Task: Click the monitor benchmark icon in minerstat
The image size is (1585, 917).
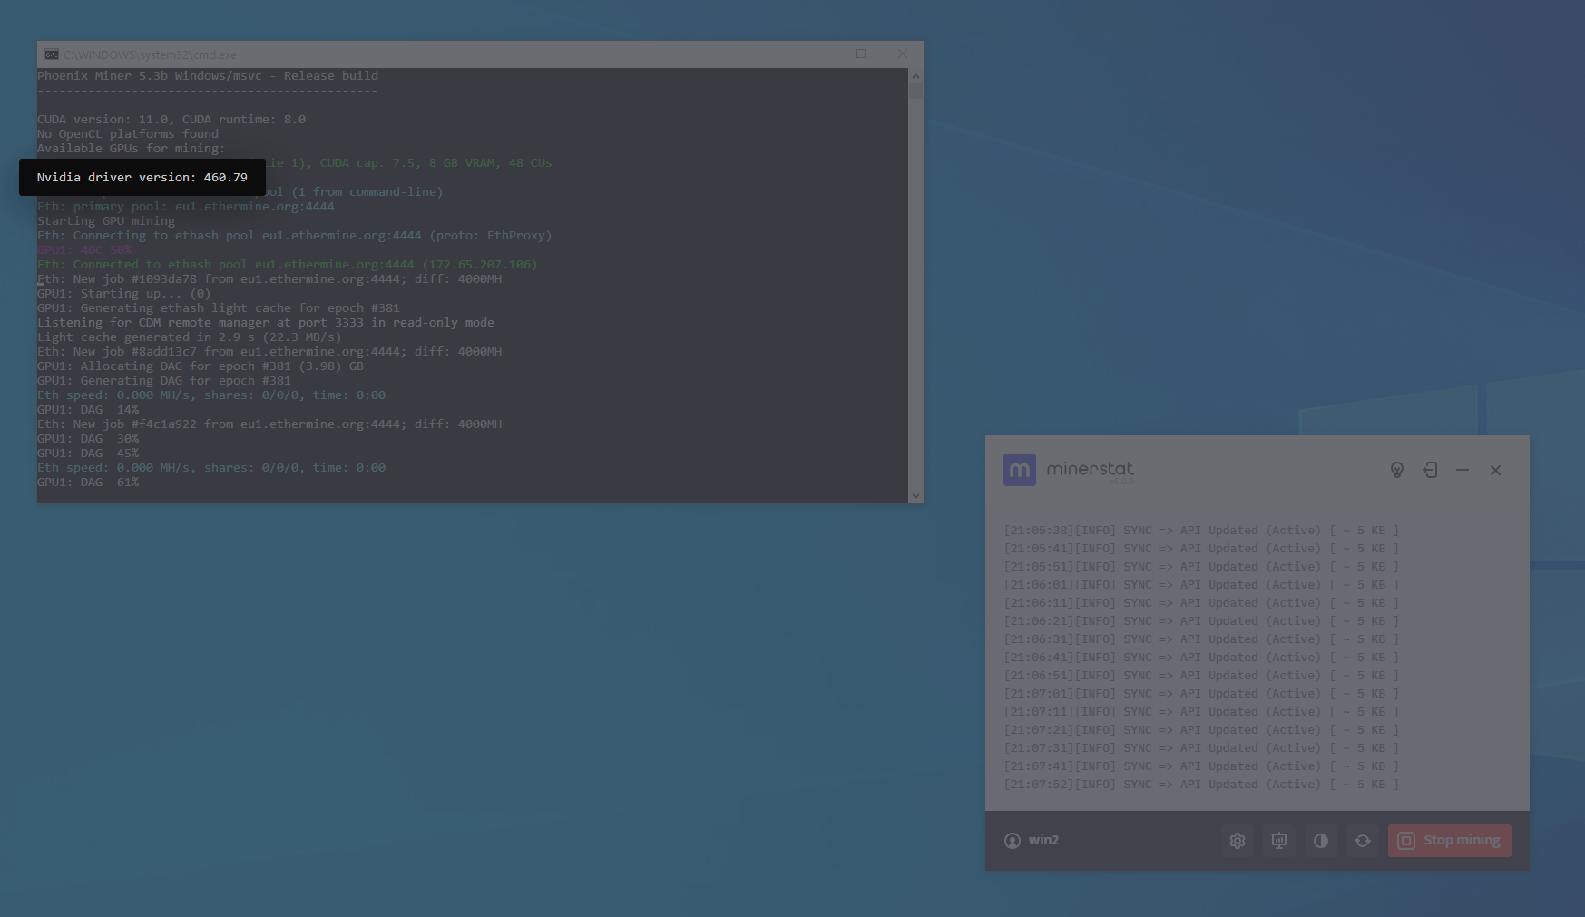Action: pyautogui.click(x=1279, y=841)
